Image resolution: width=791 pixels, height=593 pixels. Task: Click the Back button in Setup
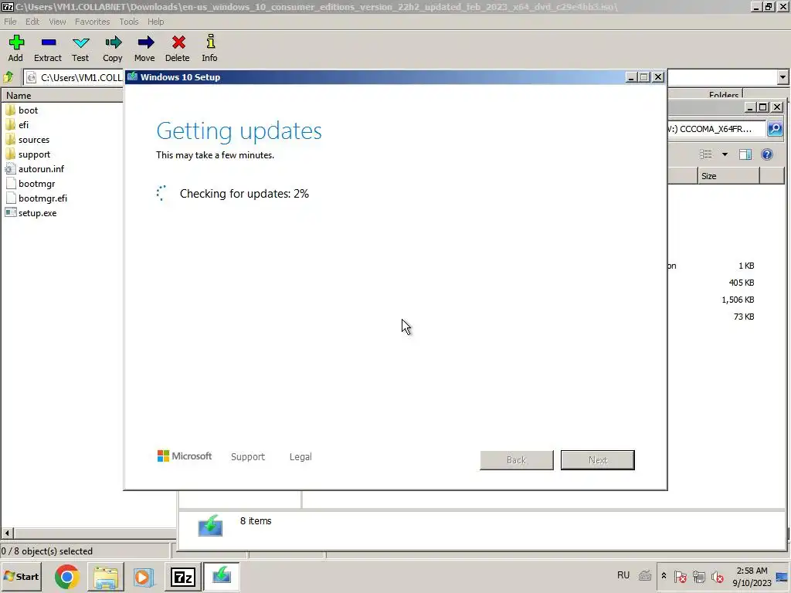point(517,460)
